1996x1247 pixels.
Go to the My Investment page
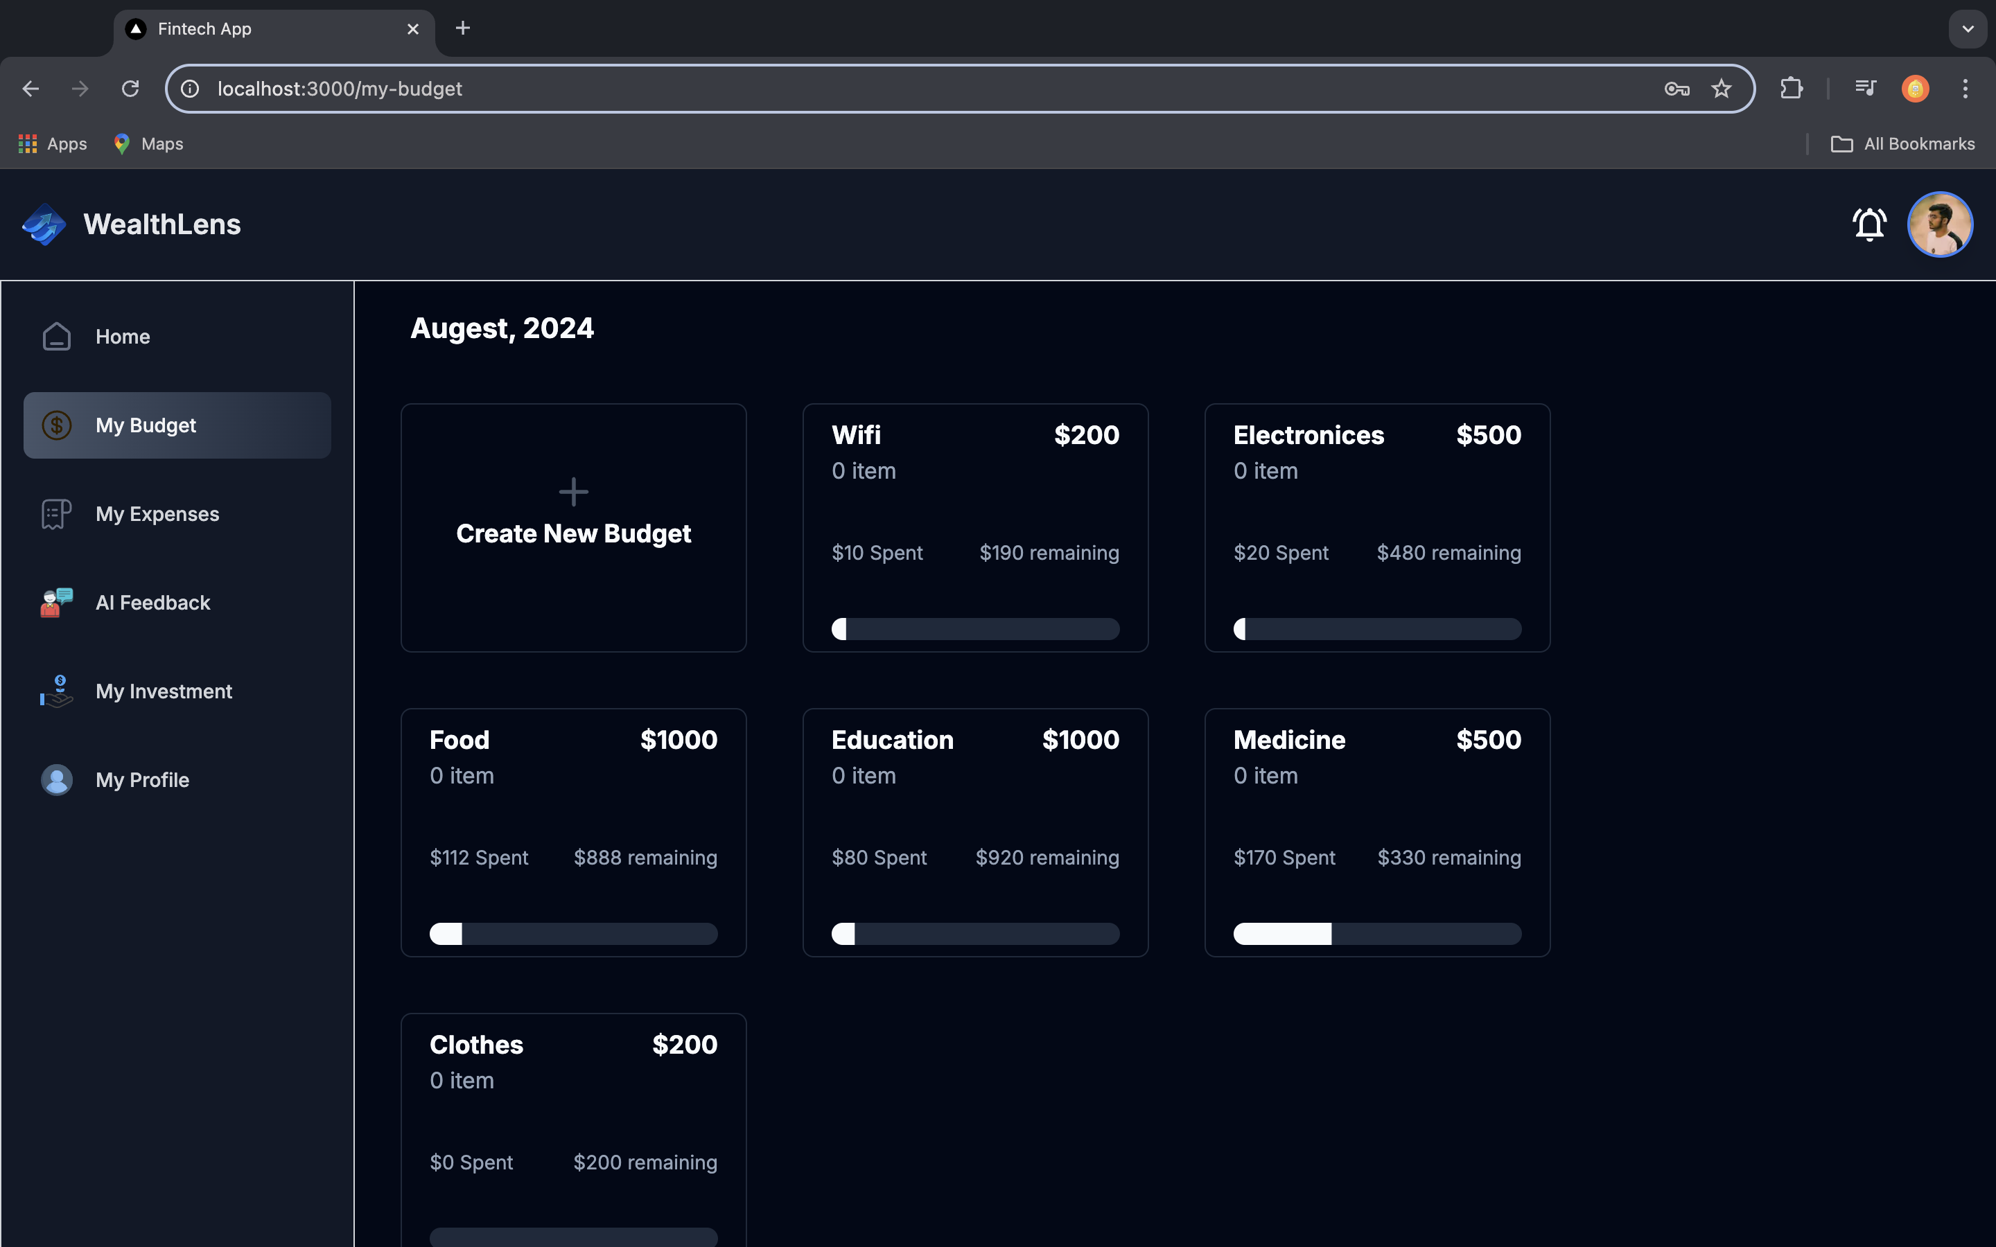(x=164, y=691)
